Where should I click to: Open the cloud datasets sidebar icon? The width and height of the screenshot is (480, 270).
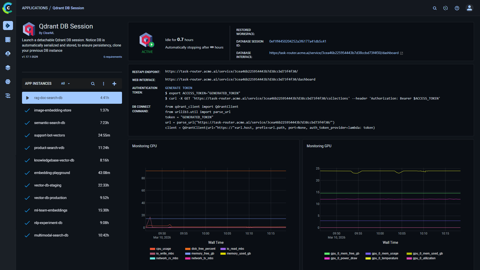tap(8, 53)
